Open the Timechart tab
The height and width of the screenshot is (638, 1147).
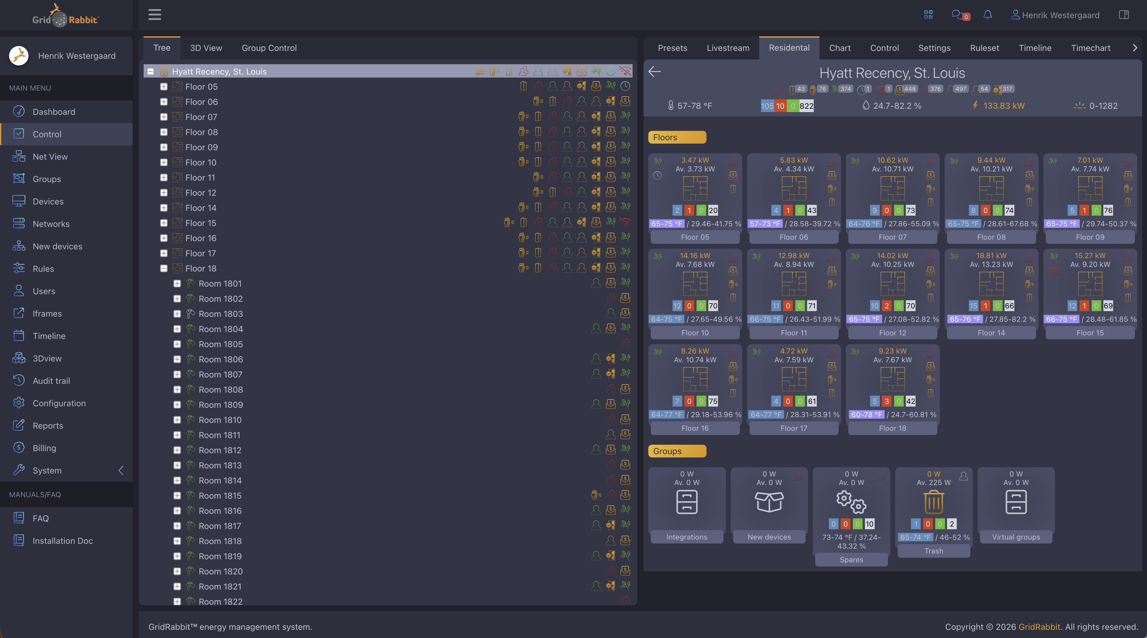pyautogui.click(x=1090, y=48)
